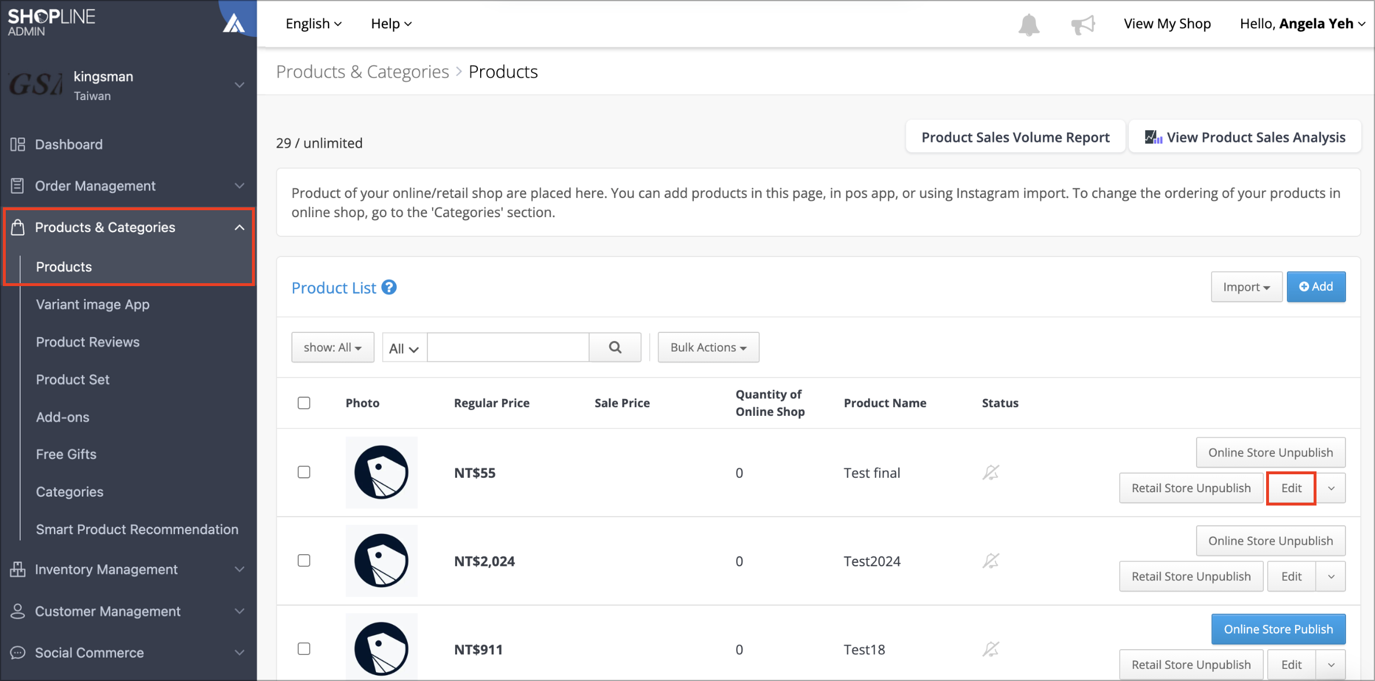Open the All search field selector
Viewport: 1375px width, 681px height.
point(404,348)
